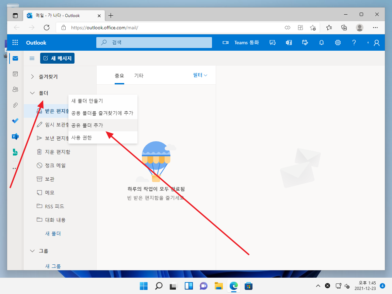
Task: Open the Yammer icon in rail
Action: [x=15, y=136]
